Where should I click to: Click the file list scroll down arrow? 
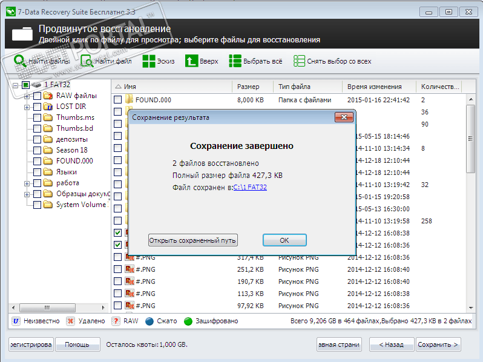pos(471,308)
